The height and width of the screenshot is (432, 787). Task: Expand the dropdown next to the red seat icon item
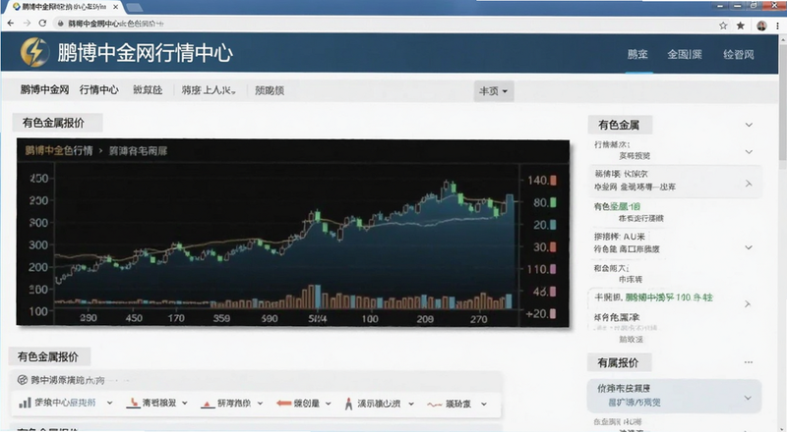[x=185, y=403]
